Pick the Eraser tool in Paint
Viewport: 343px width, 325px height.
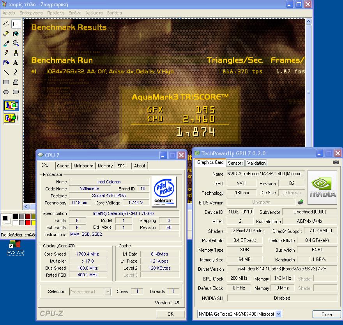tap(6, 34)
